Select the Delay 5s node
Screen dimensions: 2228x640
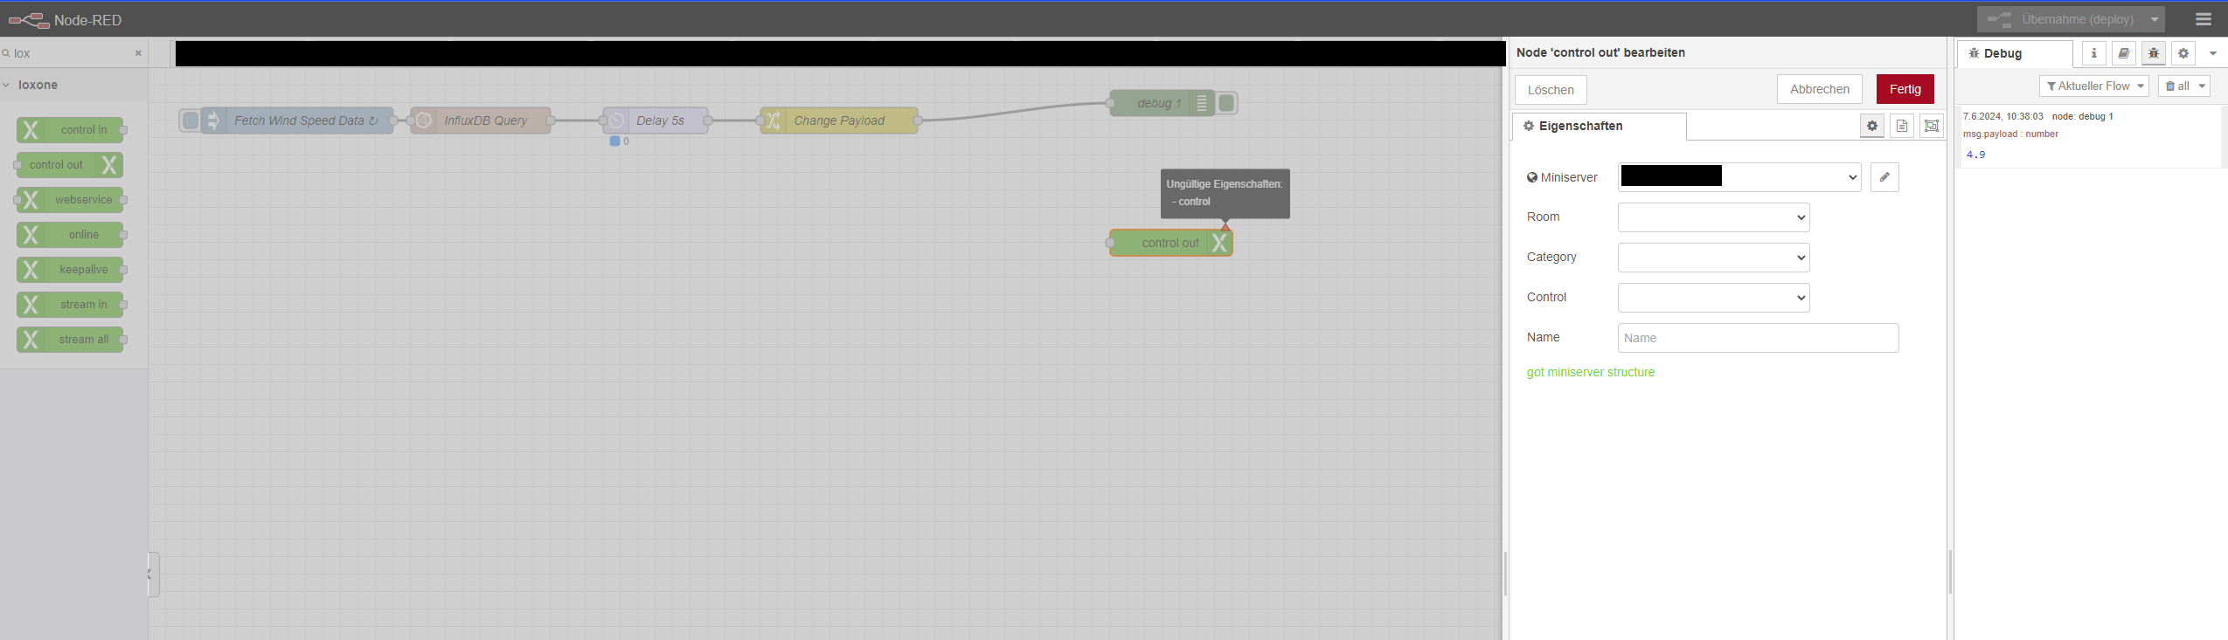656,120
